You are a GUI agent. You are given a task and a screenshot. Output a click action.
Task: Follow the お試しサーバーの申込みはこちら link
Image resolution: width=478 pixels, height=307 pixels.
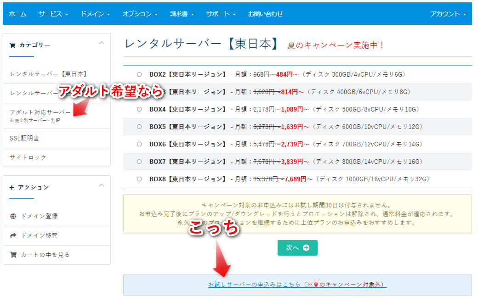[297, 285]
